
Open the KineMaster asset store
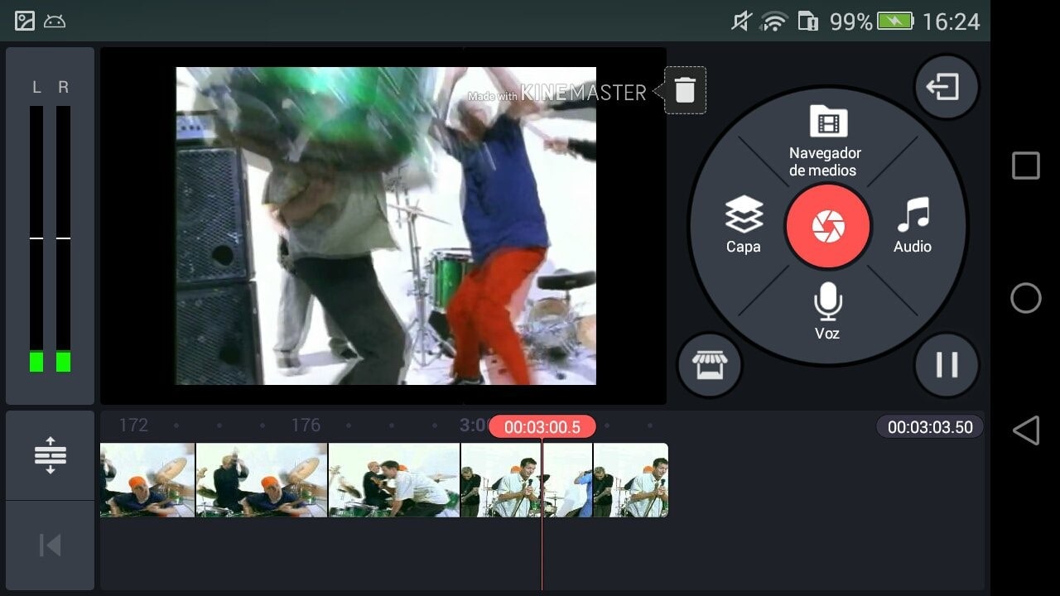(x=709, y=366)
